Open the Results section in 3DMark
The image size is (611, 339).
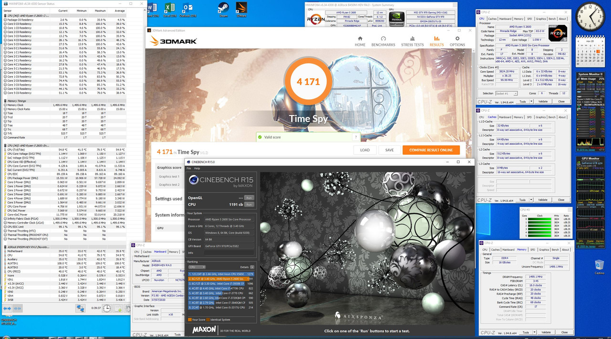click(436, 41)
